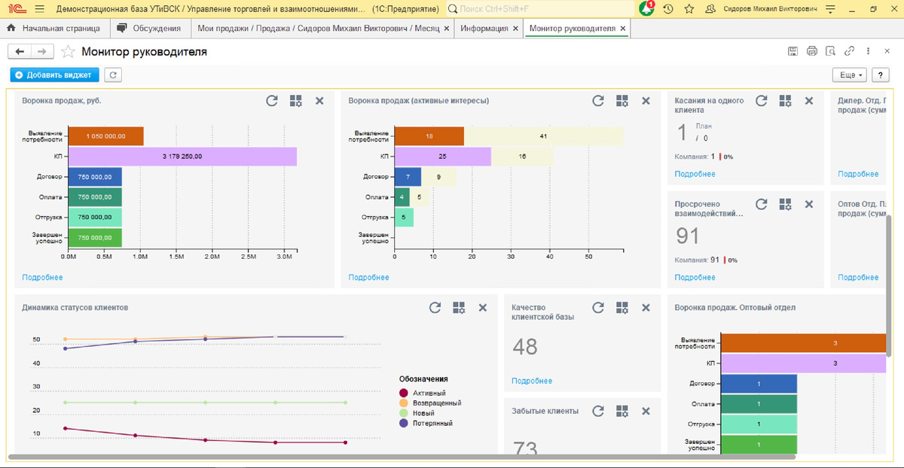
Task: Remove Касания на одного клиента widget
Action: [809, 101]
